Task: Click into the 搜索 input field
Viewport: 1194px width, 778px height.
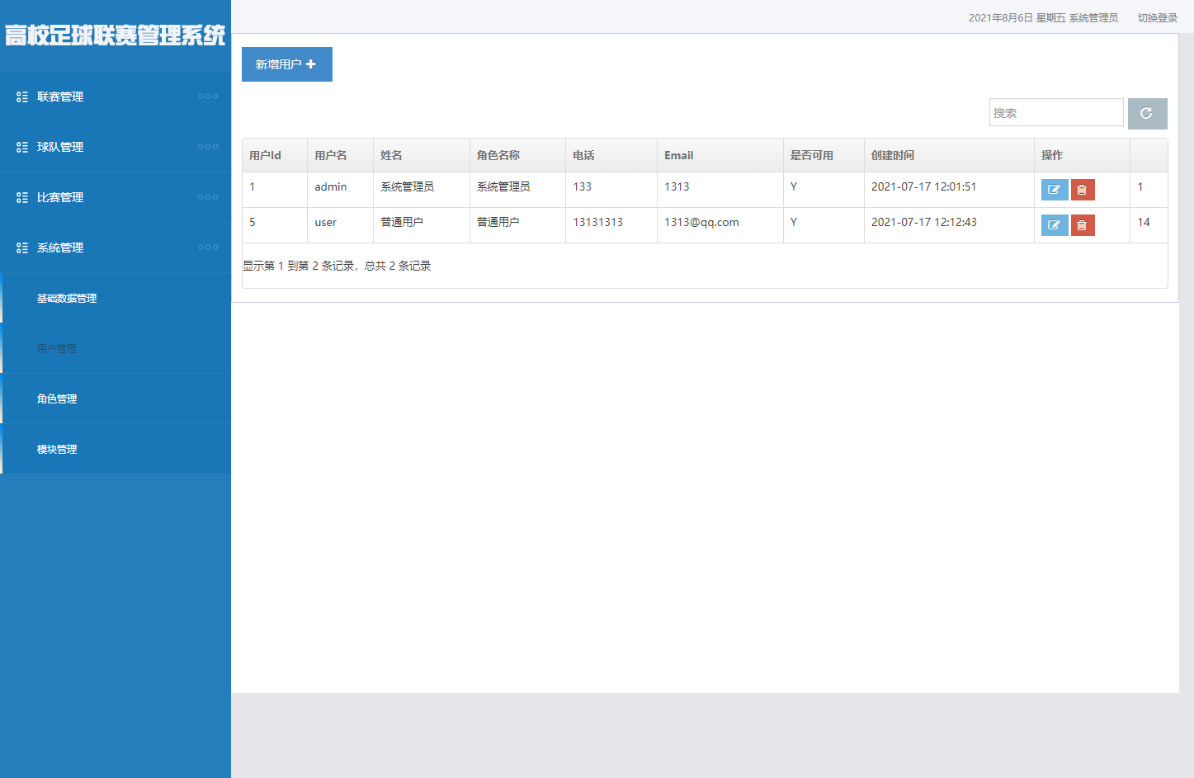Action: 1055,113
